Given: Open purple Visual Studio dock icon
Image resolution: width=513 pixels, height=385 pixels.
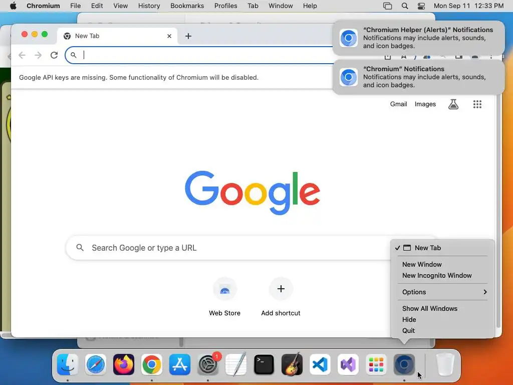Looking at the screenshot, I should click(348, 364).
